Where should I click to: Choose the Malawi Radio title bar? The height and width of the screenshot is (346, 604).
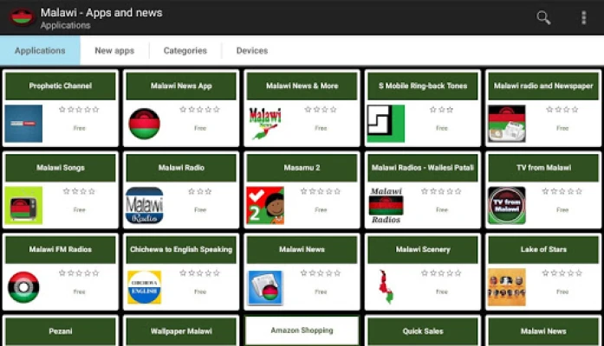[x=181, y=168]
